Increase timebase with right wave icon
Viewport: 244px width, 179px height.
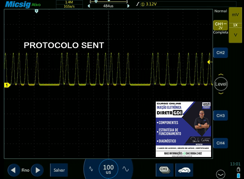click(x=126, y=169)
